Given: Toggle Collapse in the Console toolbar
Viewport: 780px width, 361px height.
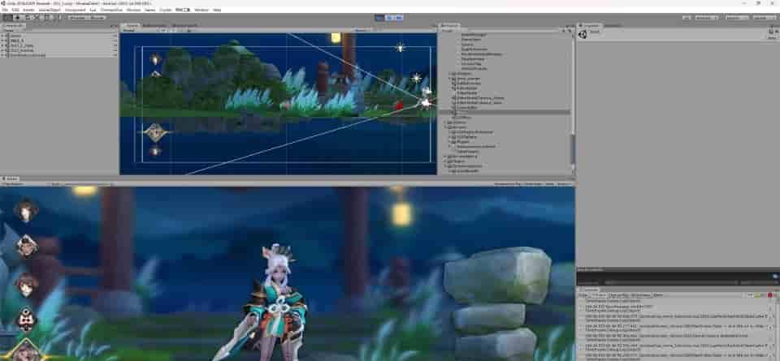Looking at the screenshot, I should tap(600, 295).
